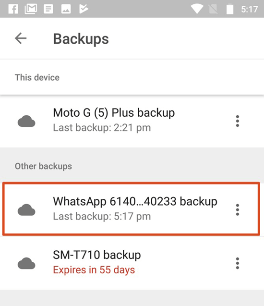This screenshot has height=306, width=264.
Task: Tap the picture notification icon in the status bar
Action: pyautogui.click(x=66, y=9)
